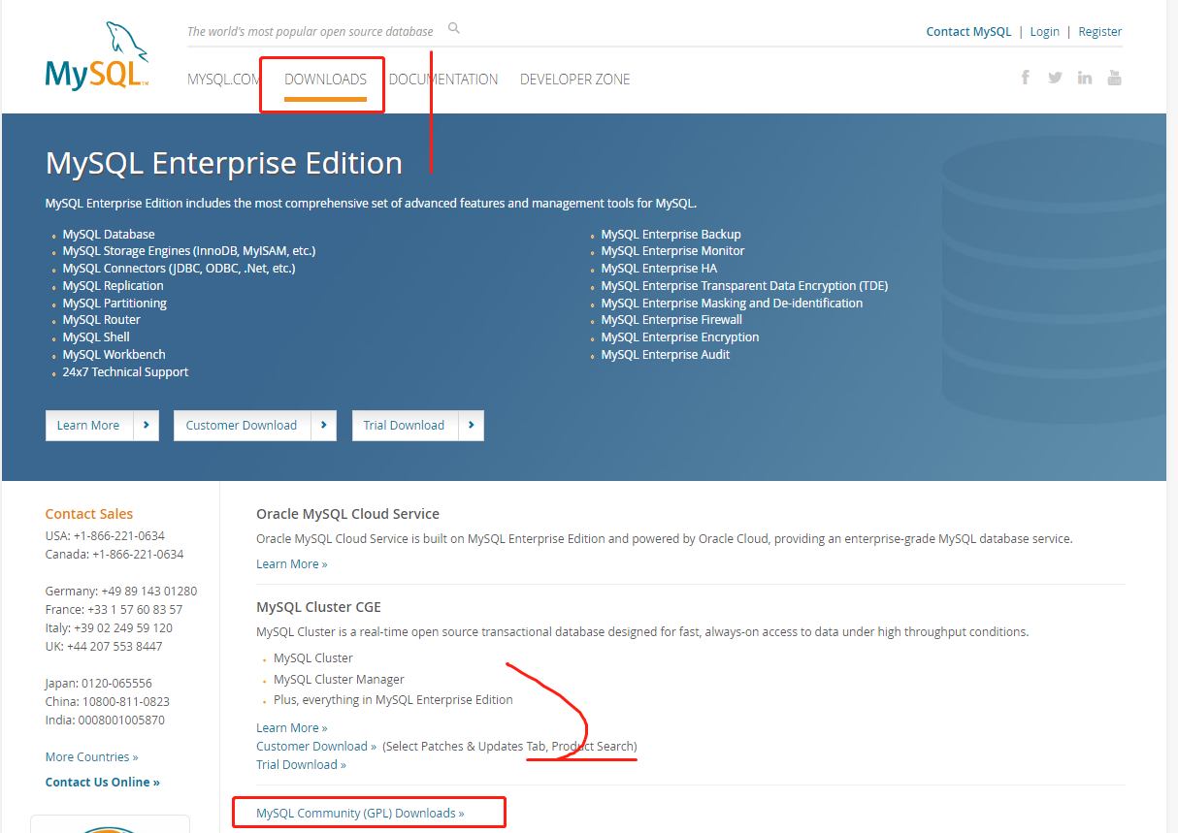Click MySQL Database in features list
This screenshot has width=1178, height=833.
(109, 234)
